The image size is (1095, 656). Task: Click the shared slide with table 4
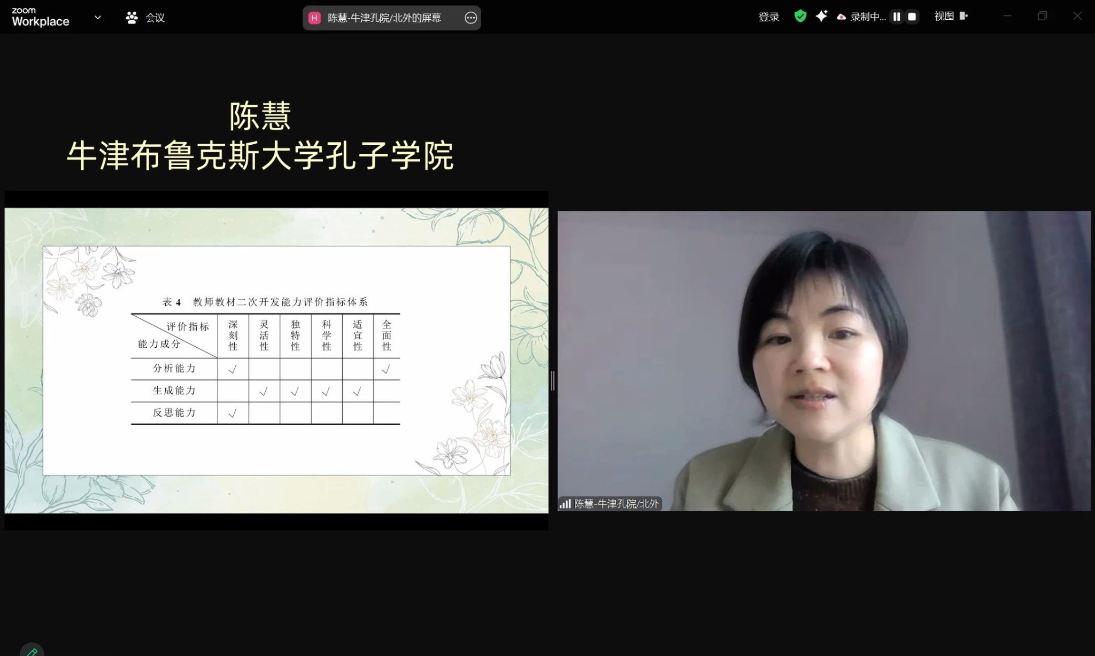point(276,361)
